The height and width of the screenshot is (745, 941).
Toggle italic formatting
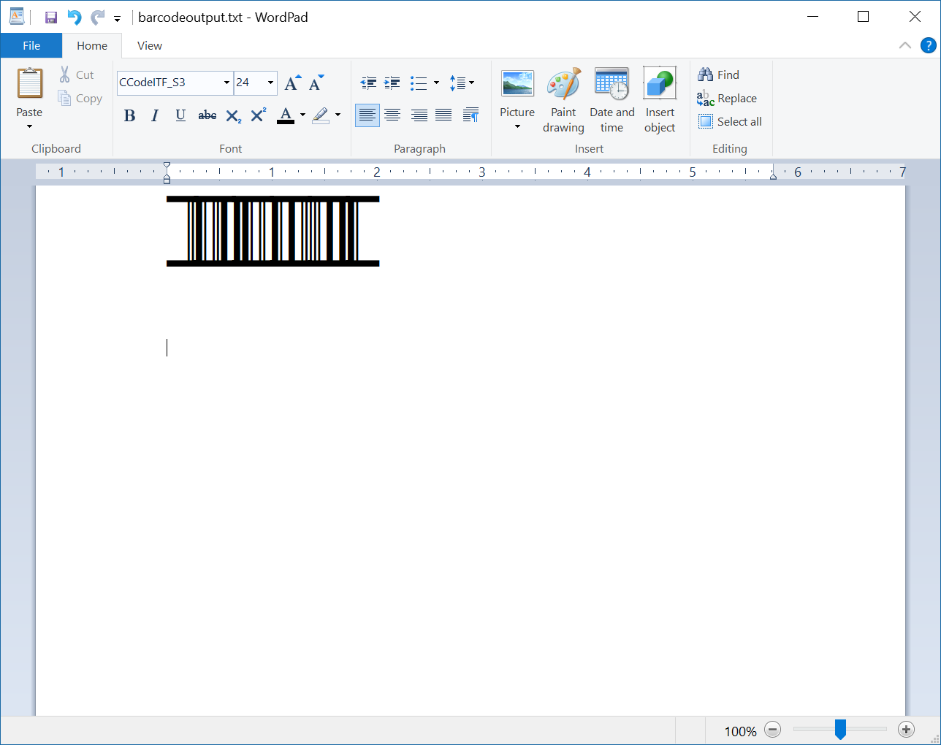point(155,115)
